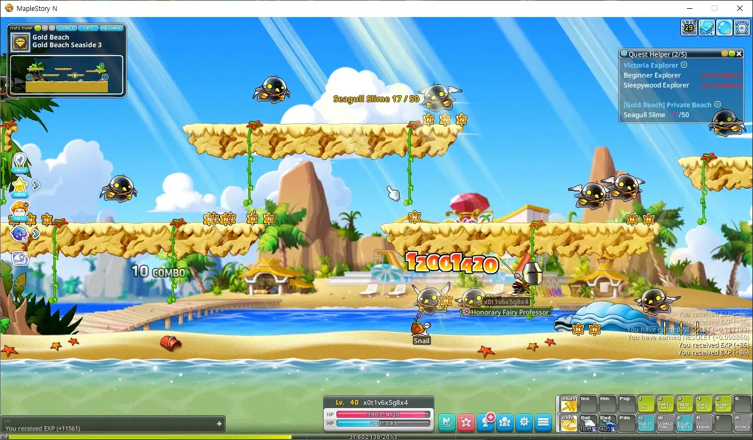This screenshot has height=440, width=753.
Task: Use the End slot MP potion
Action: pos(607,423)
